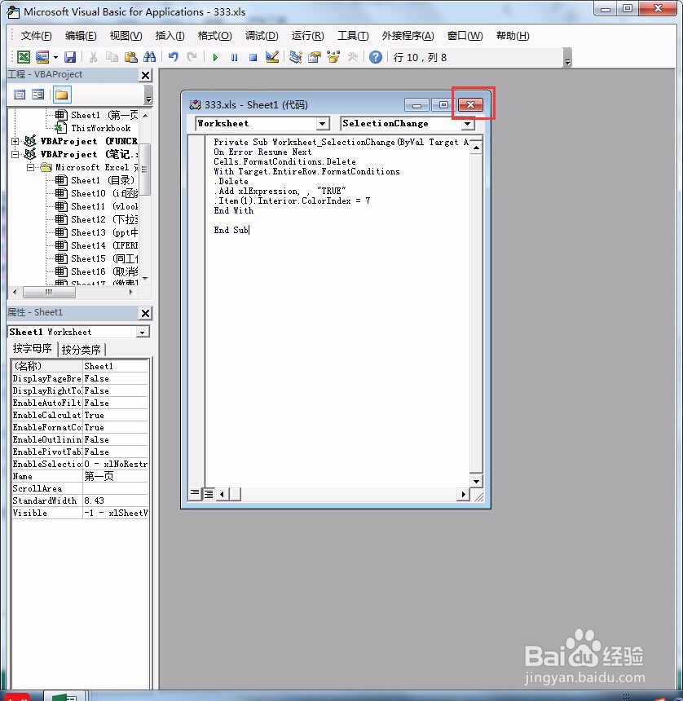The width and height of the screenshot is (683, 701).
Task: Click the View Code icon in Project panel
Action: [20, 95]
